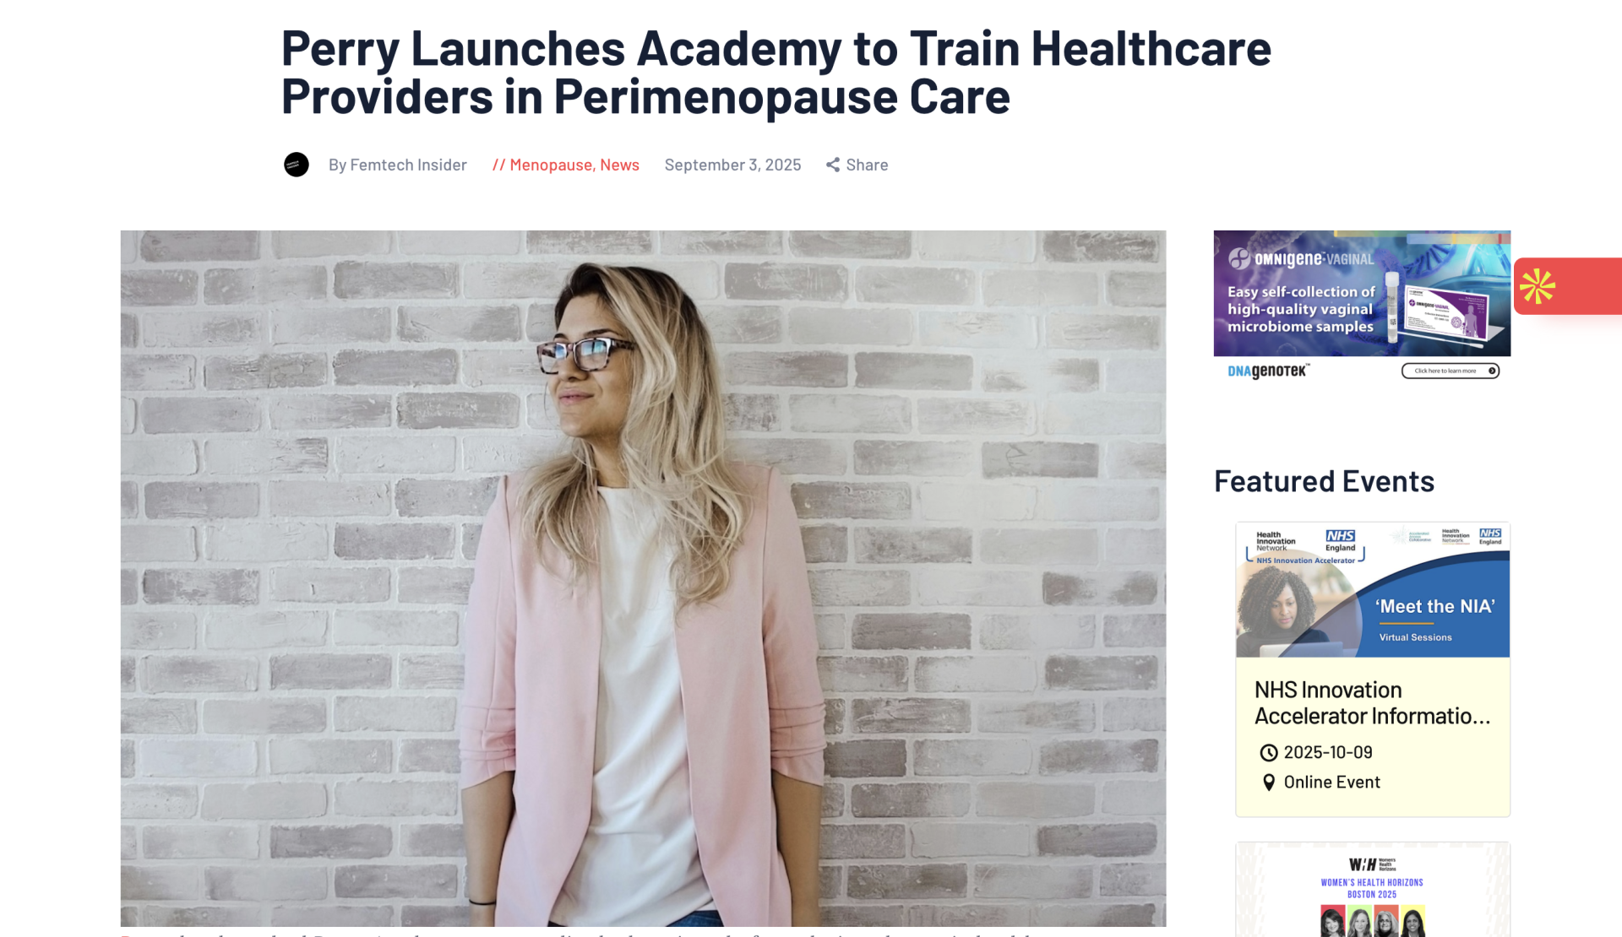
Task: Click the location pin by Online Event
Action: click(x=1269, y=783)
